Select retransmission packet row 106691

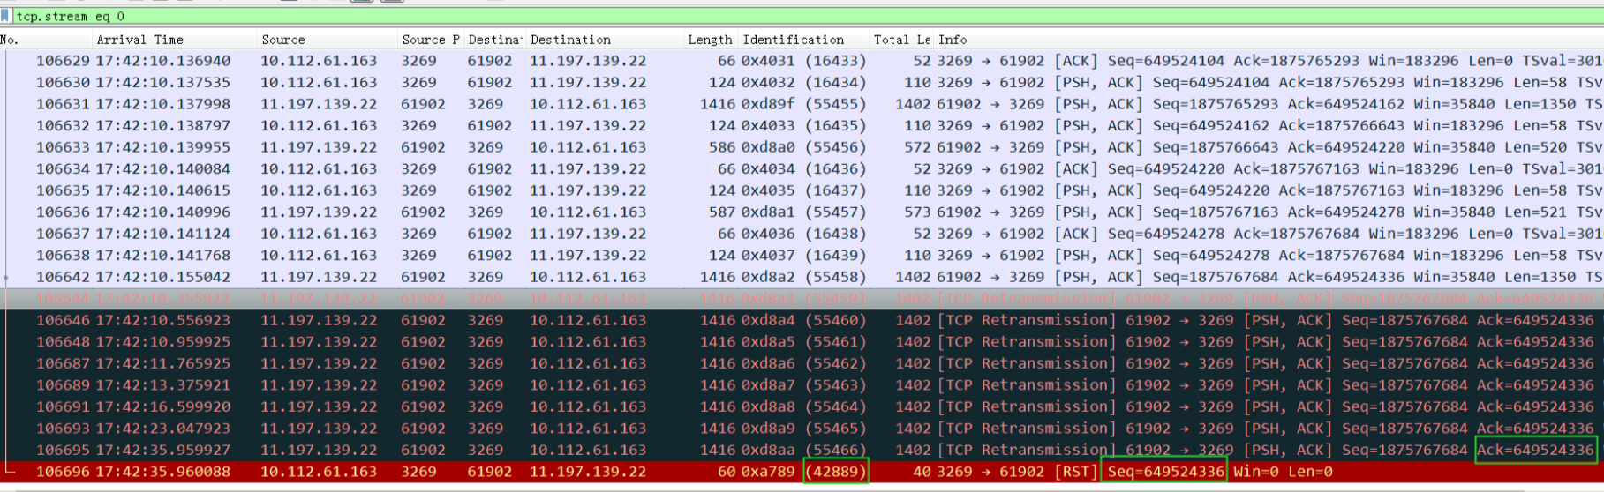coord(802,406)
